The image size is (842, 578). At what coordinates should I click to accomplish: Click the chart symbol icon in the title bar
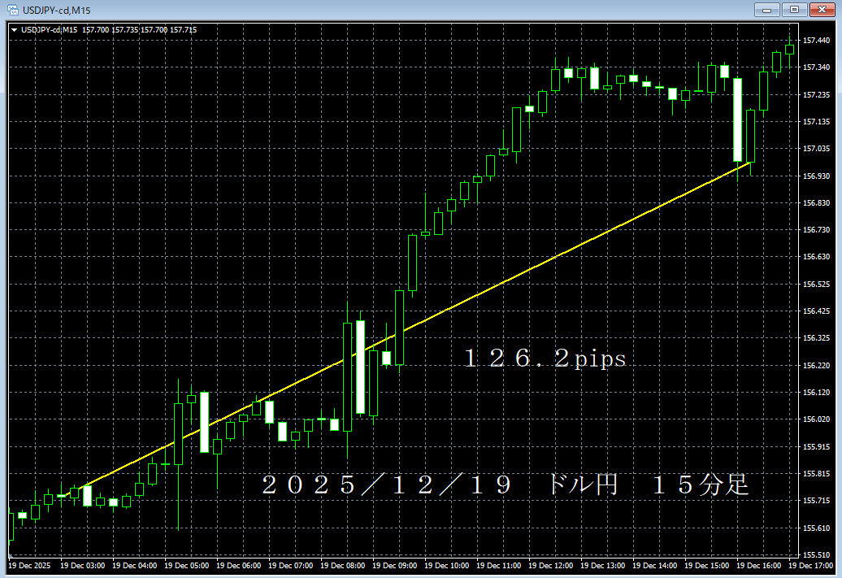(12, 10)
